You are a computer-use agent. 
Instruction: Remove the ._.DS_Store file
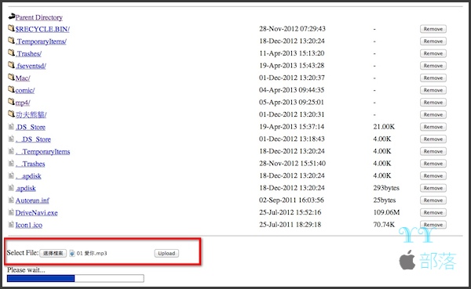point(433,139)
